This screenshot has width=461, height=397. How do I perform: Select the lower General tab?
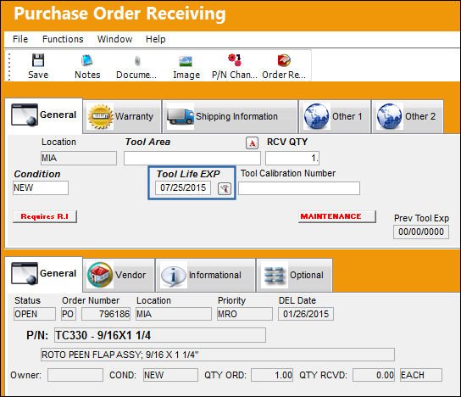[43, 275]
